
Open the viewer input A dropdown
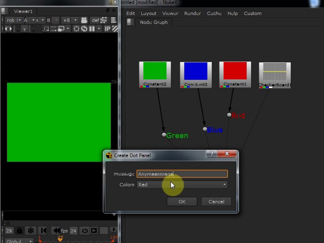pyautogui.click(x=33, y=20)
